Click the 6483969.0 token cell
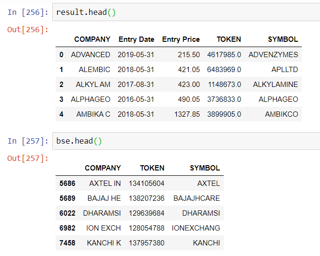320x256 pixels. coord(224,70)
